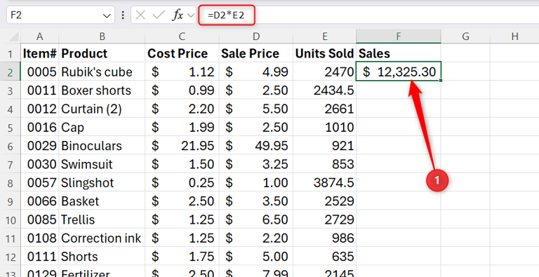Viewport: 539px width, 277px height.
Task: Click item number 0029 cell
Action: 39,146
